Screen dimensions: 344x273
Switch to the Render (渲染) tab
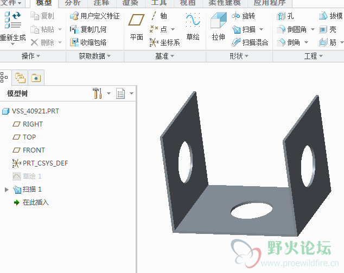coord(130,3)
